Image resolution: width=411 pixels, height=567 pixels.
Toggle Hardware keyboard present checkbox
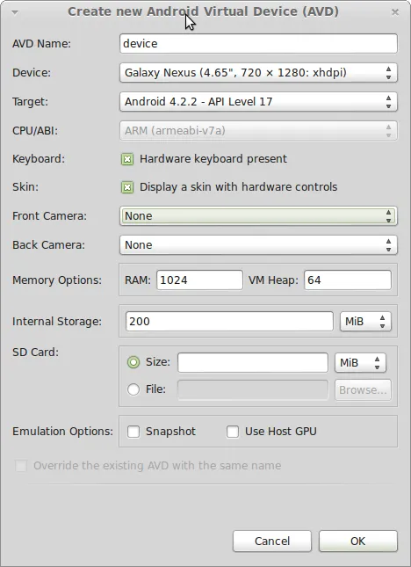pos(127,159)
